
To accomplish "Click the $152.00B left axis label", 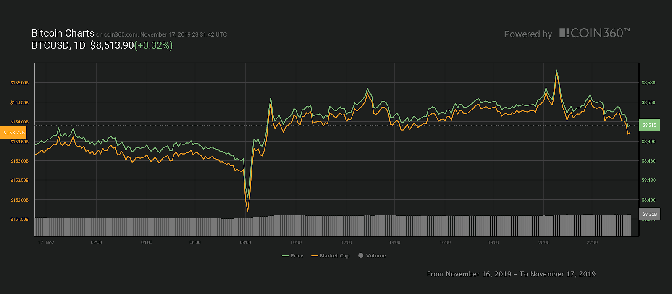I will coord(20,200).
